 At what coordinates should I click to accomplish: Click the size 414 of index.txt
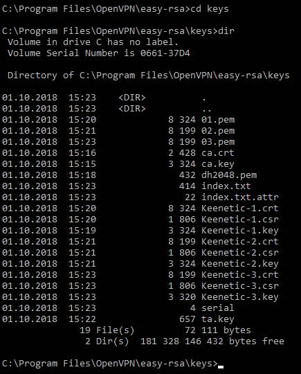[188, 186]
